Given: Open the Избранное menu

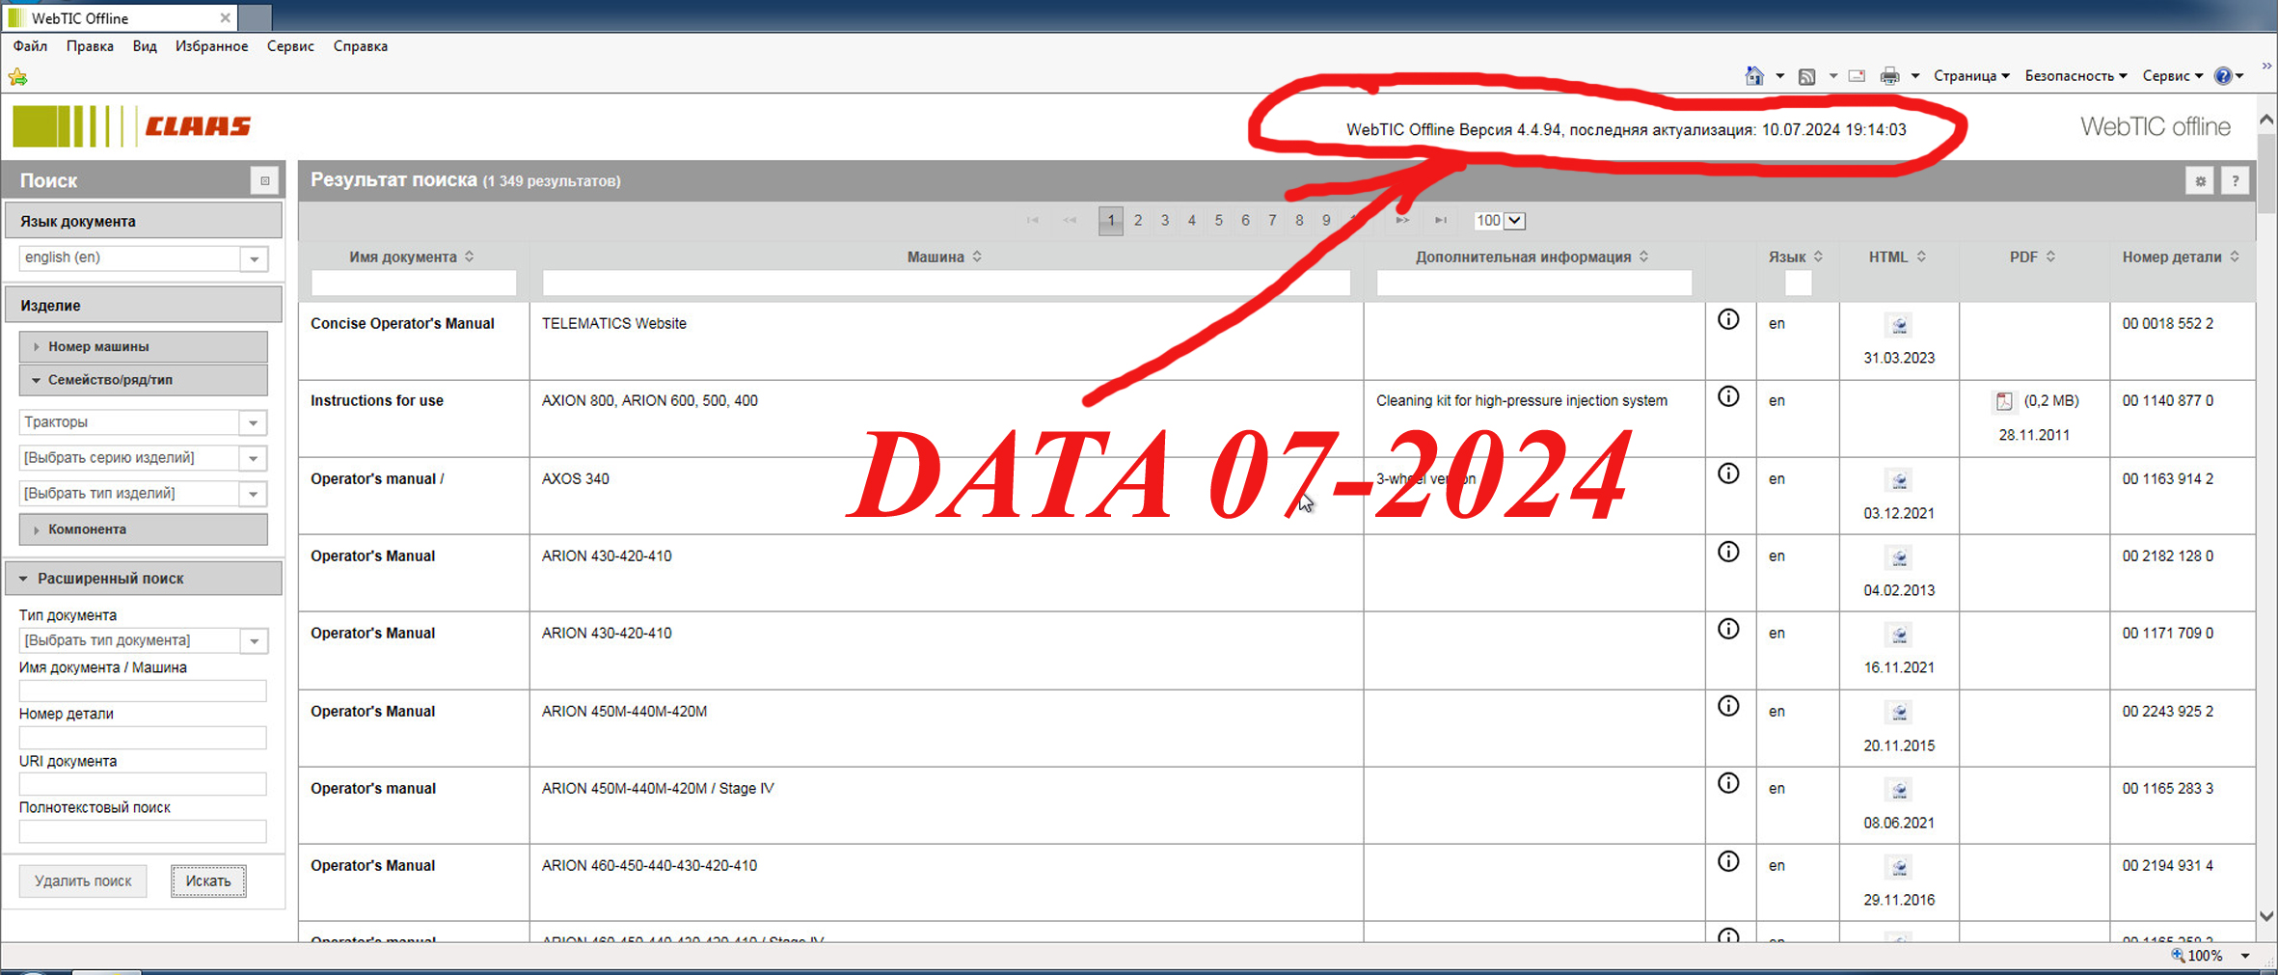Looking at the screenshot, I should click(211, 46).
